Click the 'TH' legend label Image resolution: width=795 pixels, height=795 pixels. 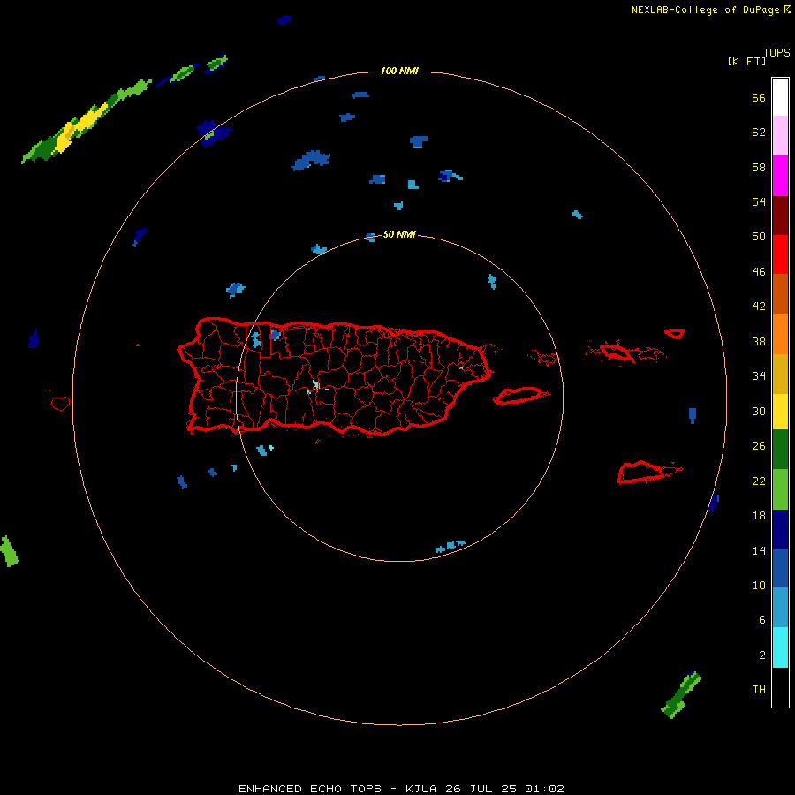pyautogui.click(x=759, y=690)
